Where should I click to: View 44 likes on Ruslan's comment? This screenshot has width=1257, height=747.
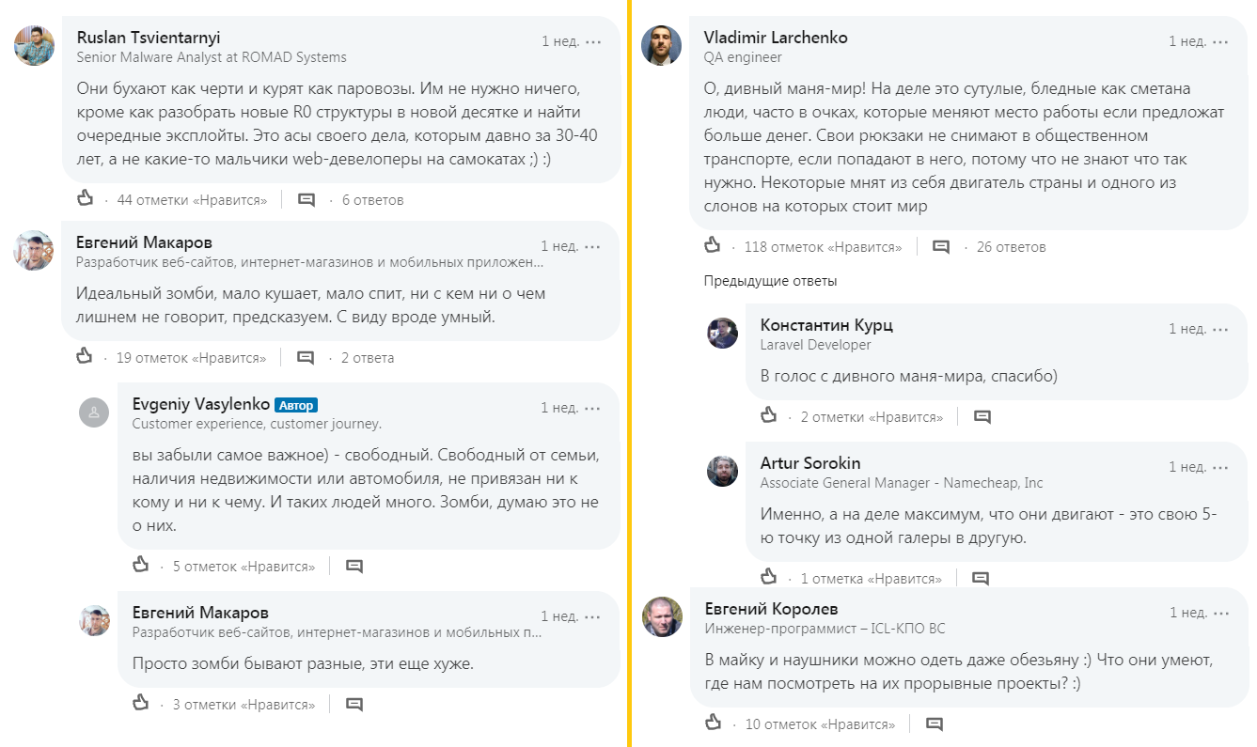point(192,199)
